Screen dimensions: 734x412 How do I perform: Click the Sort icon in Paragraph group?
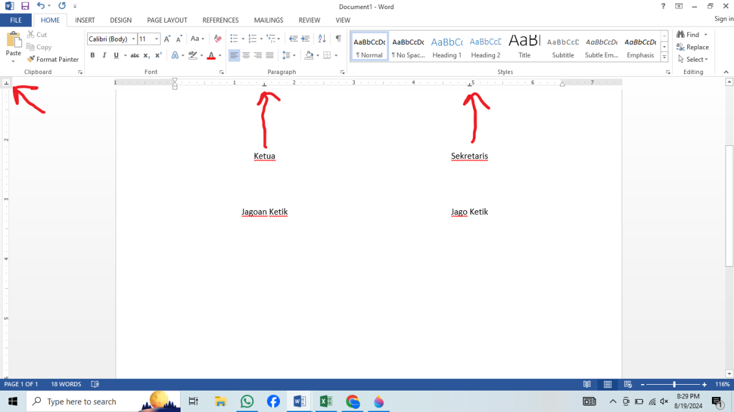pos(322,38)
